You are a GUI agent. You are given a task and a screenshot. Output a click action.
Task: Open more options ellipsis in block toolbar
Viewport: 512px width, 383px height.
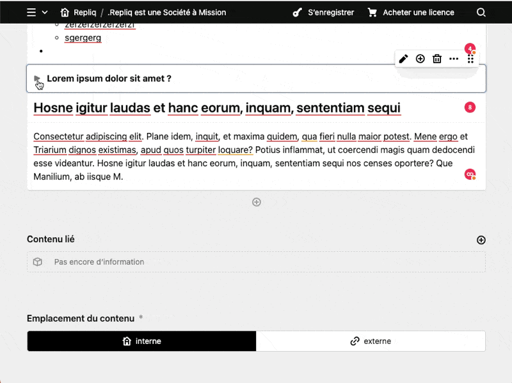click(x=454, y=59)
